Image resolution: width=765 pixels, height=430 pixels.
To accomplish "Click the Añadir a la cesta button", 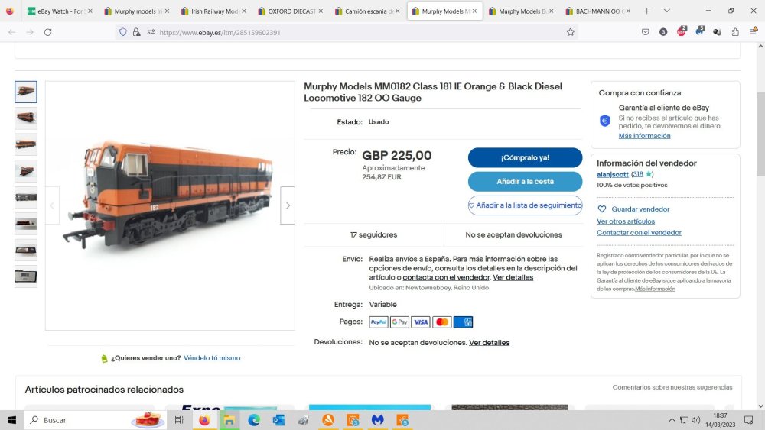I will coord(525,181).
